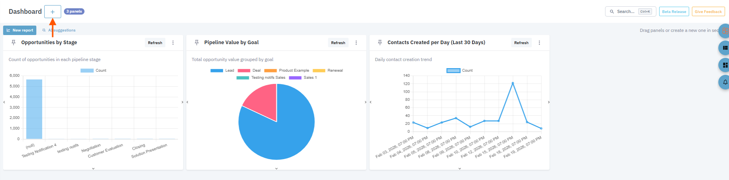Click the New report button
This screenshot has width=729, height=180.
(x=20, y=30)
